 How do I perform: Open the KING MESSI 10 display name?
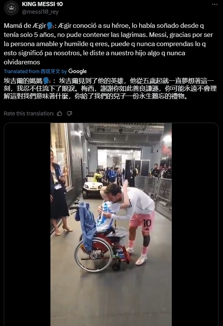coord(42,4)
